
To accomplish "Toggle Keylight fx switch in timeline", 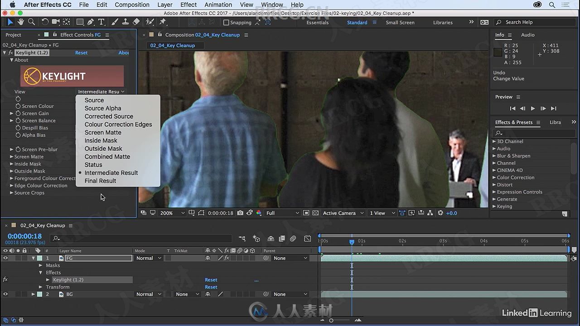I will 5,280.
